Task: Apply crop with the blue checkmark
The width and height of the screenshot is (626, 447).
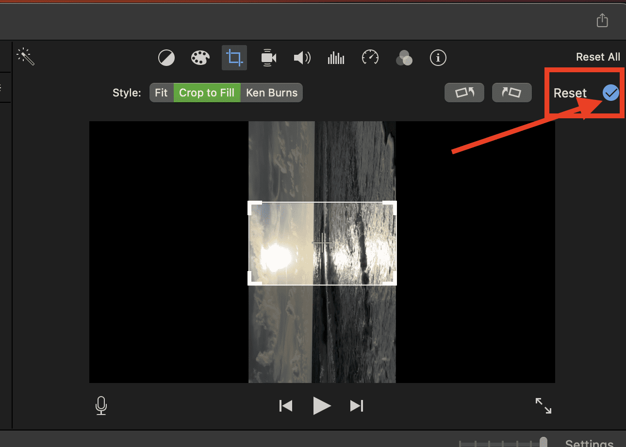Action: [x=610, y=93]
